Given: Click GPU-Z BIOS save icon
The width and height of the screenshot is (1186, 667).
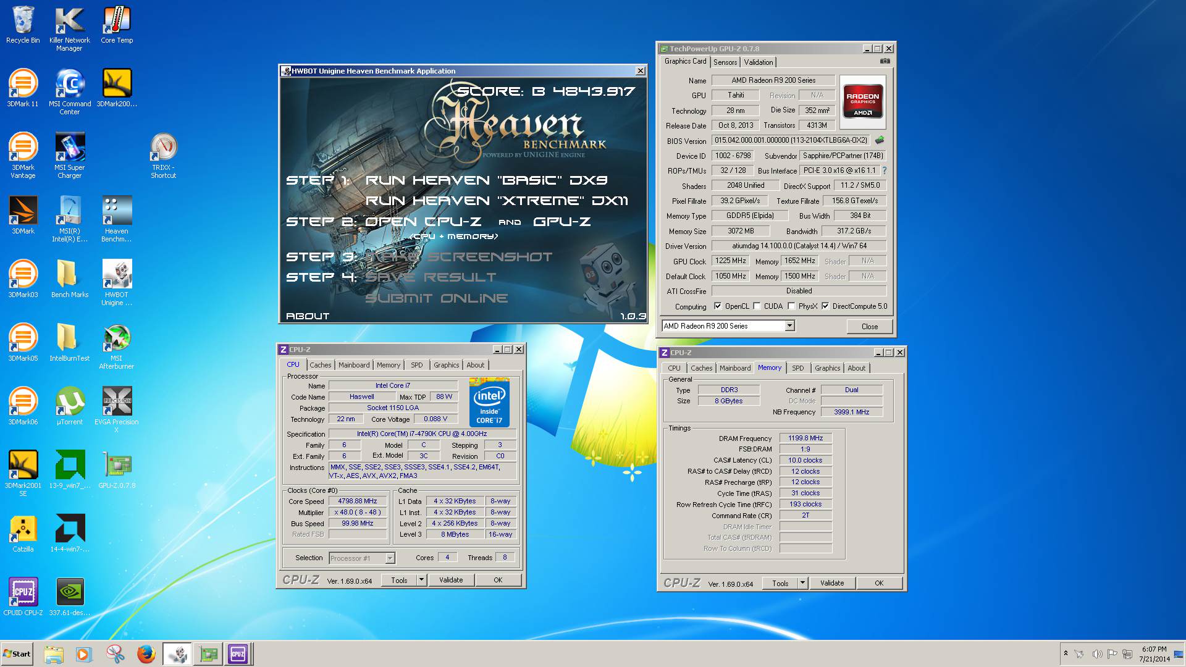Looking at the screenshot, I should pos(880,140).
